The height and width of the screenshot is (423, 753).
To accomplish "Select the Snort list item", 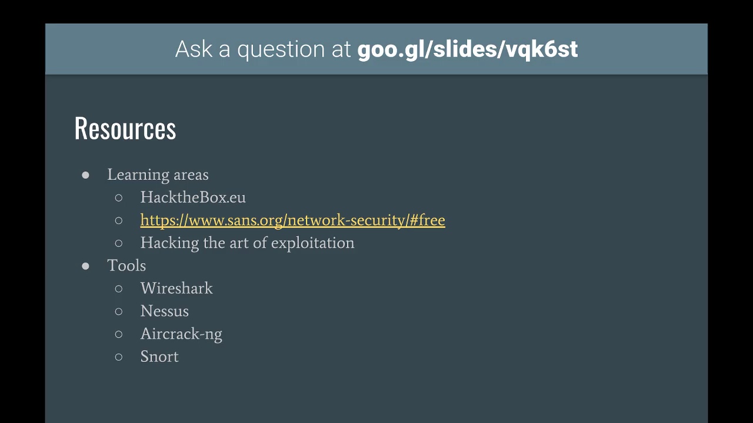I will [159, 357].
